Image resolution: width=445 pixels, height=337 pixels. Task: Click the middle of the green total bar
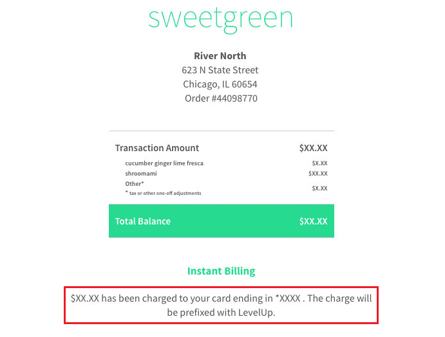pyautogui.click(x=222, y=221)
